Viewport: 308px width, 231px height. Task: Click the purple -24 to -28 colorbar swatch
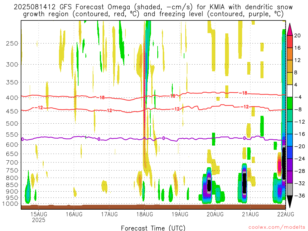pyautogui.click(x=290, y=165)
